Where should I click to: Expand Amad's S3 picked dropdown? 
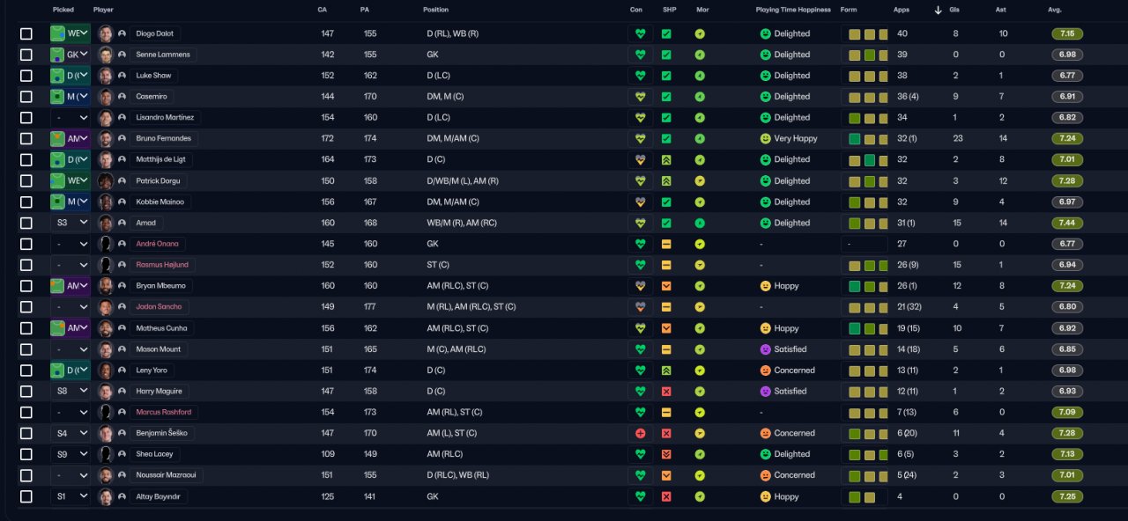pyautogui.click(x=70, y=223)
